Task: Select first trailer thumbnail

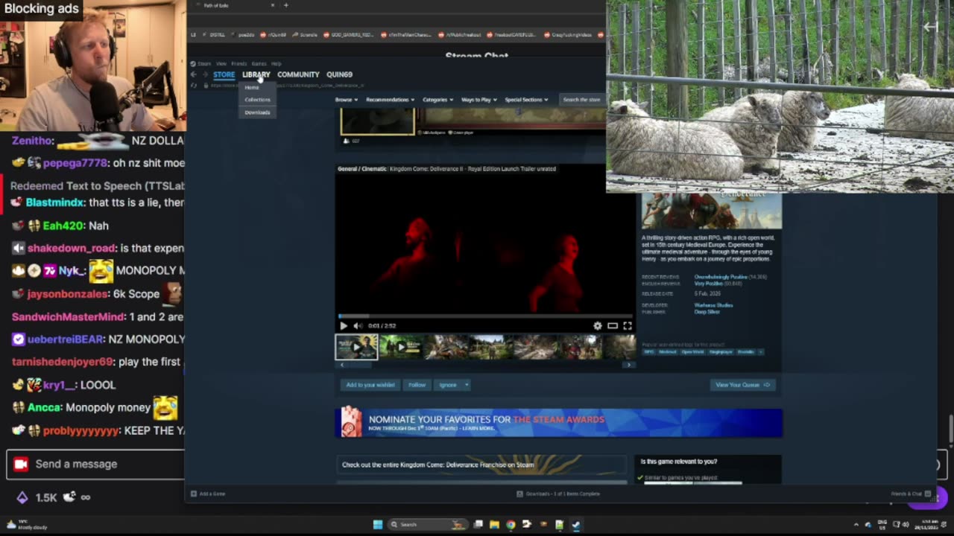Action: click(356, 347)
